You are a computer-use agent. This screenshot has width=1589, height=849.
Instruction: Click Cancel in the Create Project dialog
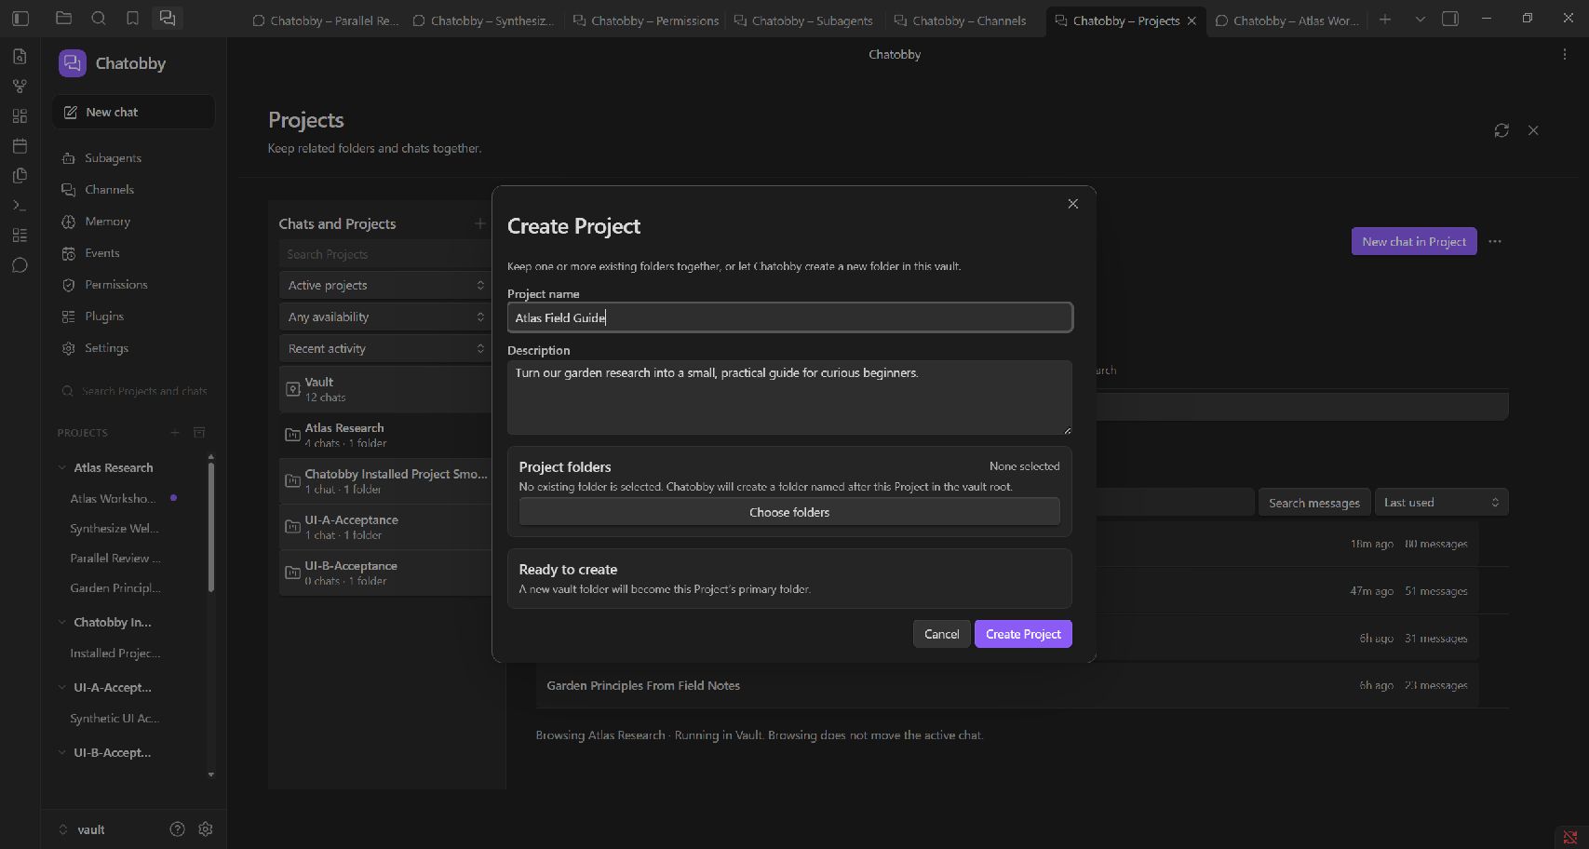(941, 634)
